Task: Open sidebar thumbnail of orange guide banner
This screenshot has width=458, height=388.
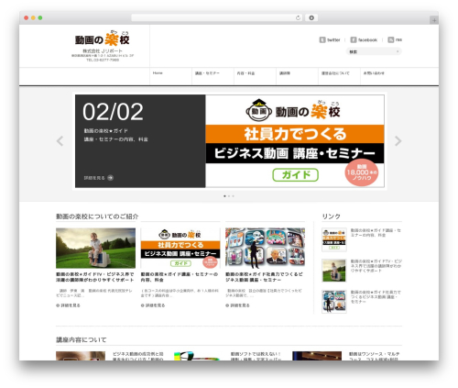Action: click(334, 239)
